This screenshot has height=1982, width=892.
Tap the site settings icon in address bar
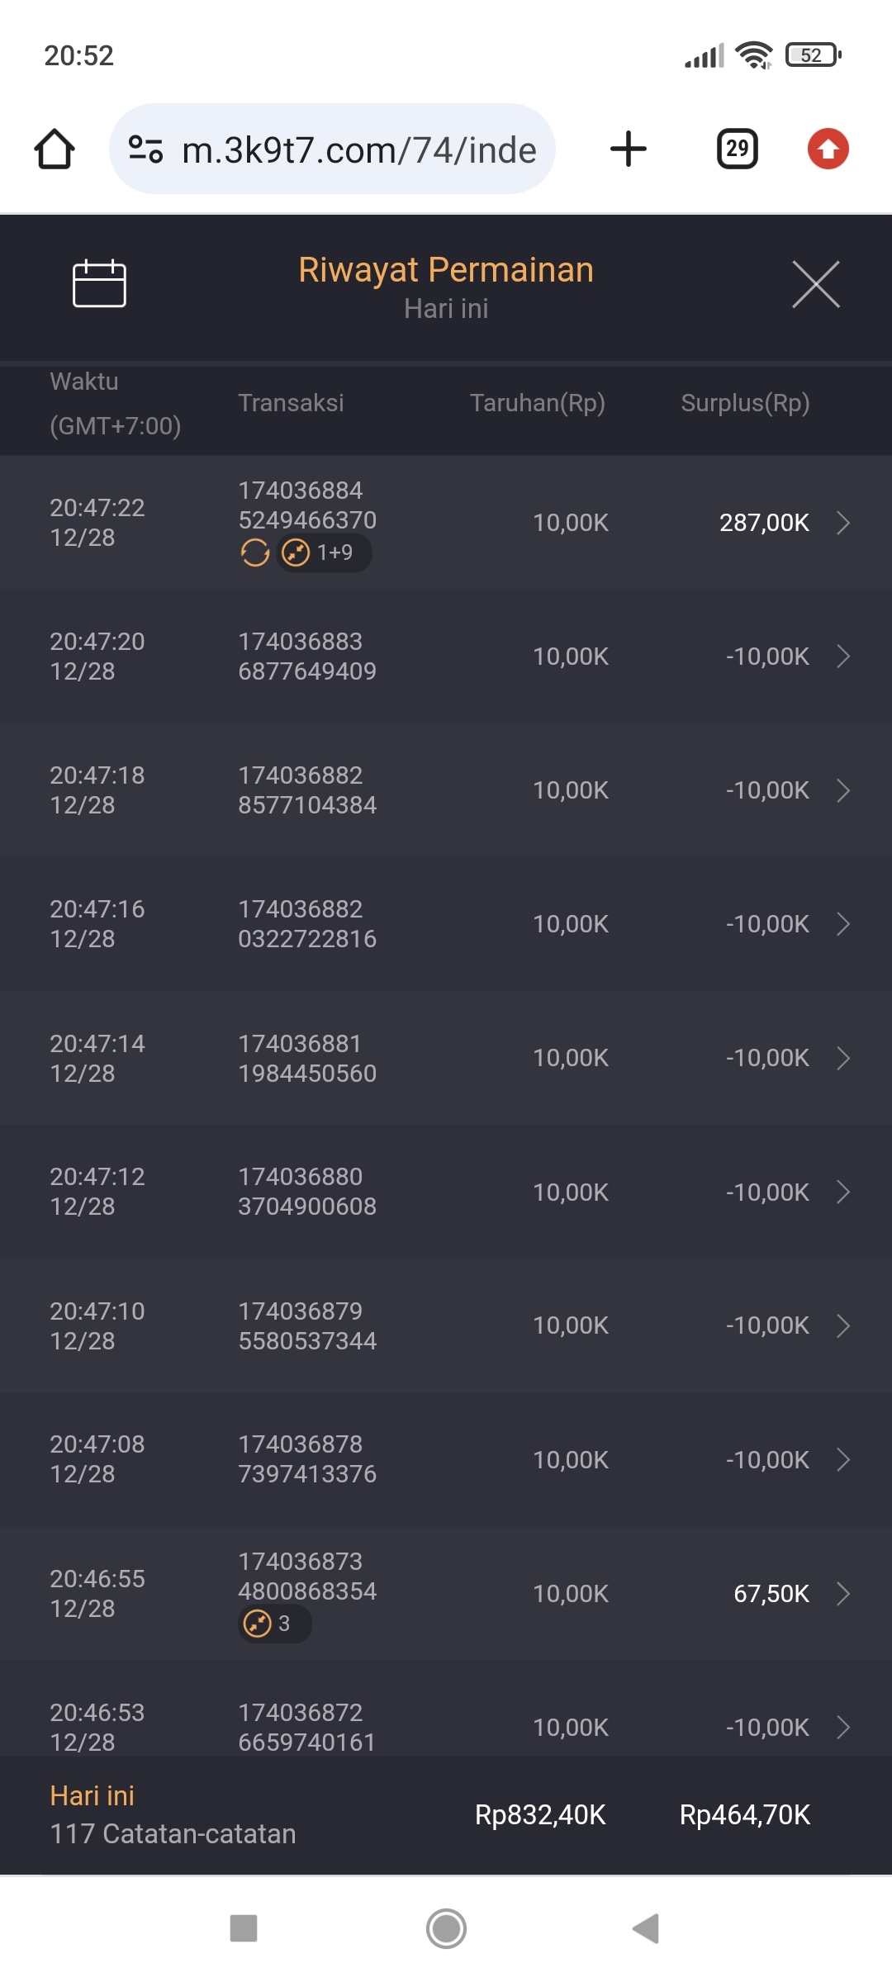pos(146,149)
